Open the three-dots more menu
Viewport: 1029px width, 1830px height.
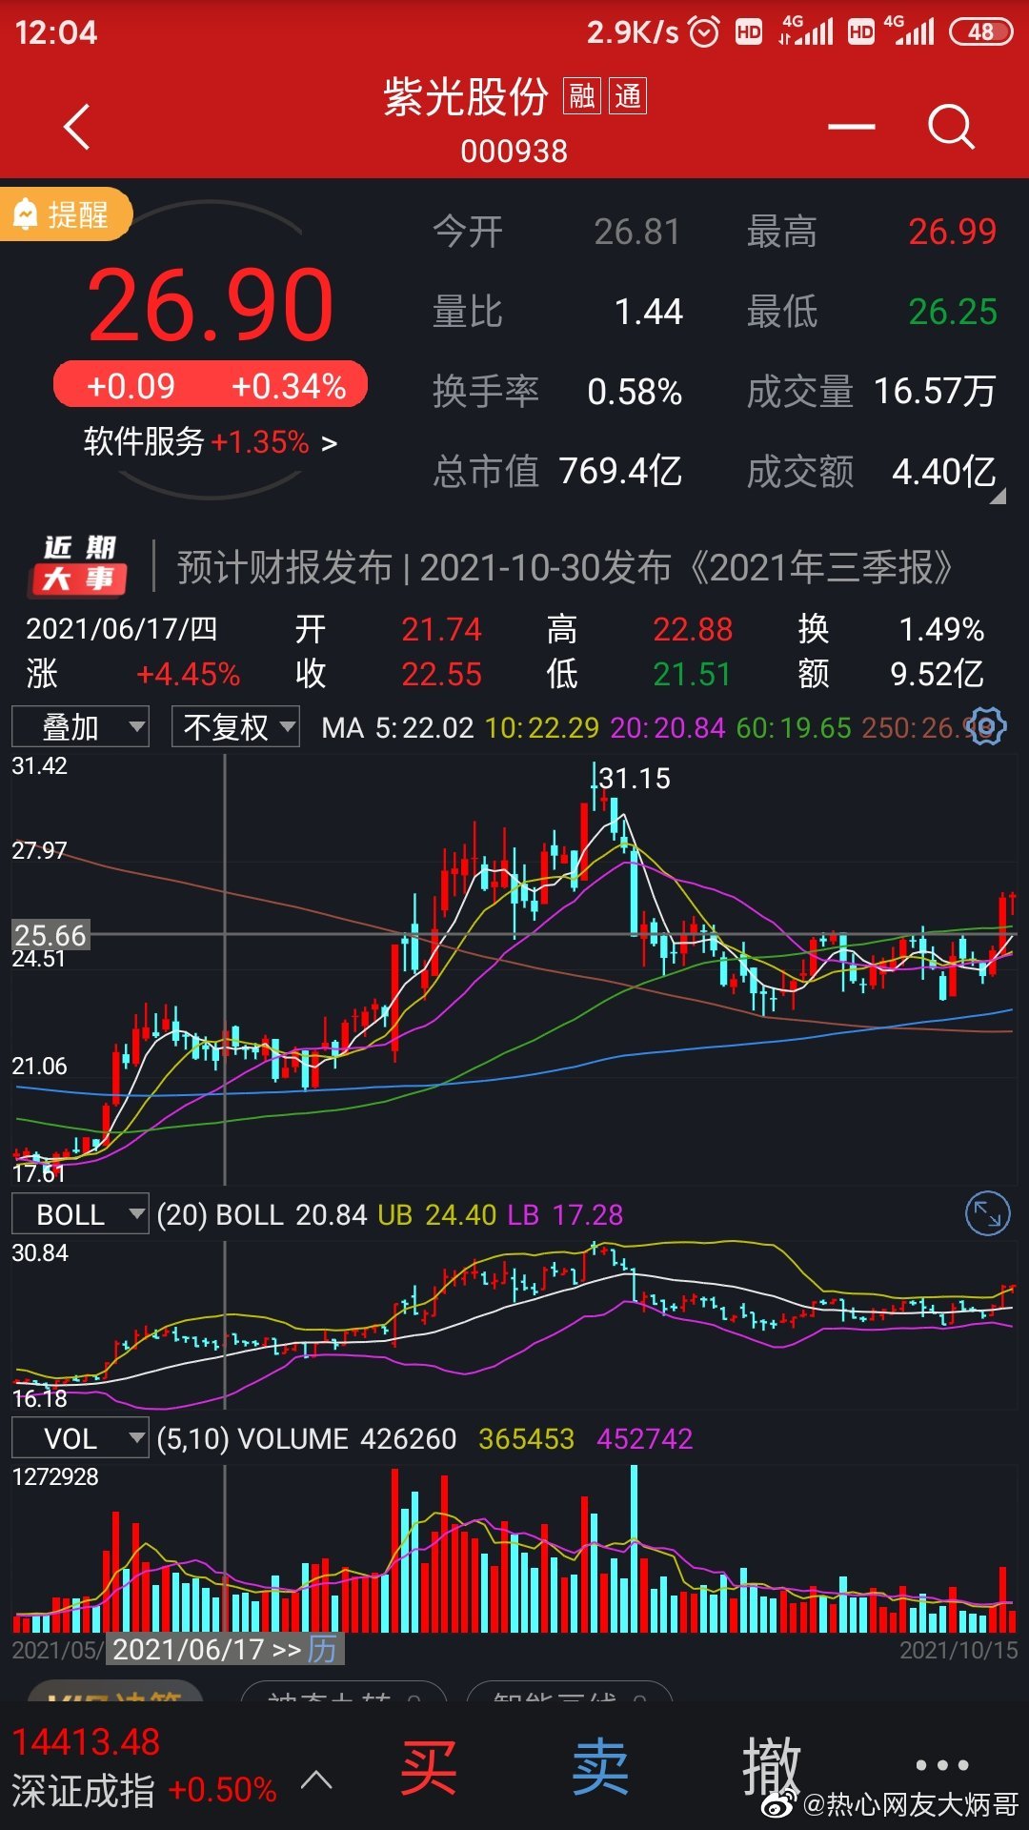[941, 1765]
